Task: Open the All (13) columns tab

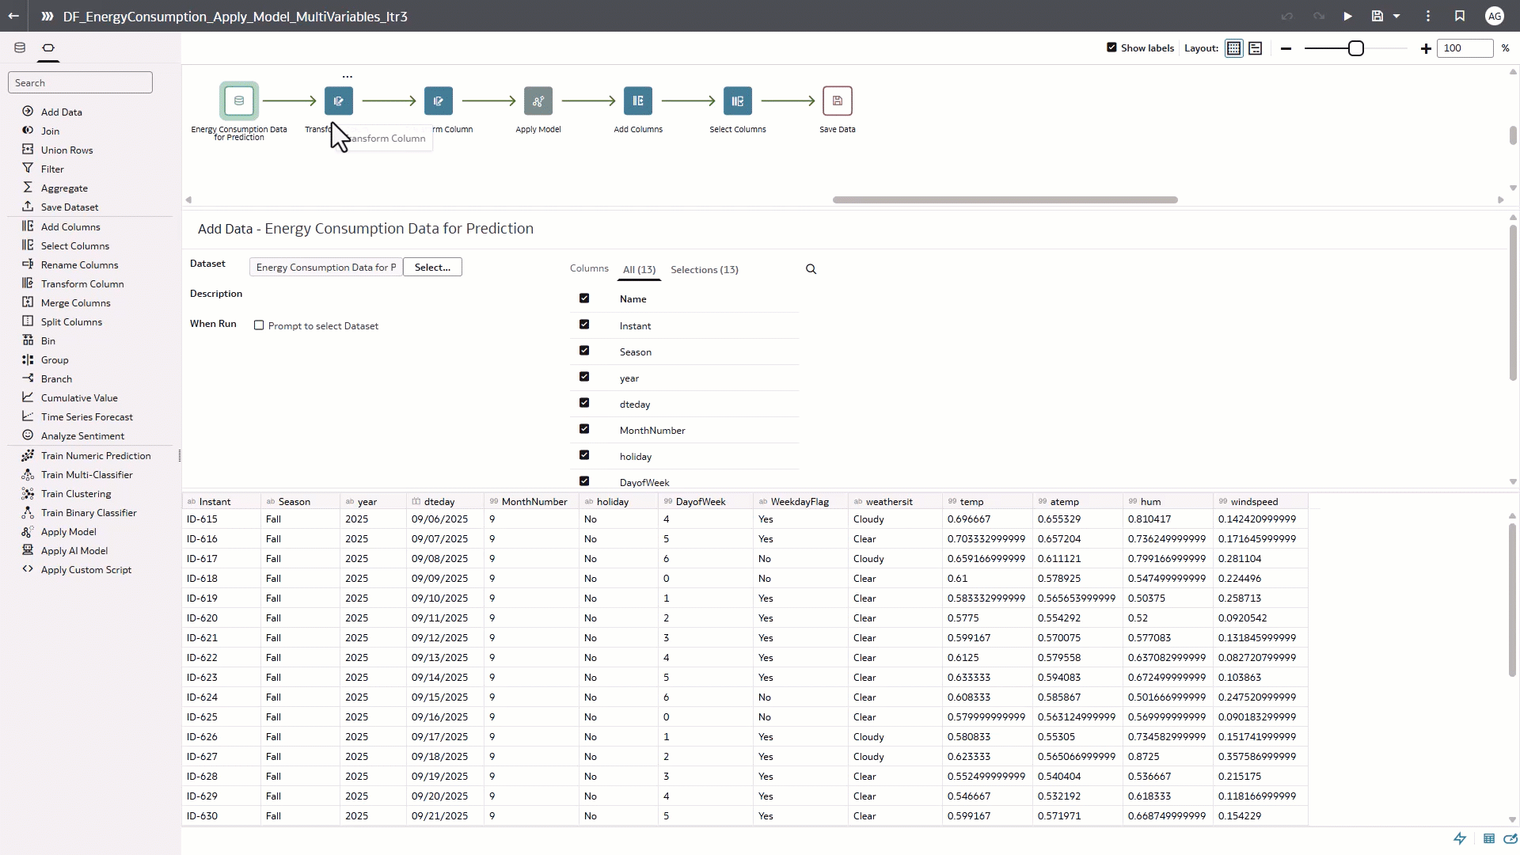Action: (x=639, y=270)
